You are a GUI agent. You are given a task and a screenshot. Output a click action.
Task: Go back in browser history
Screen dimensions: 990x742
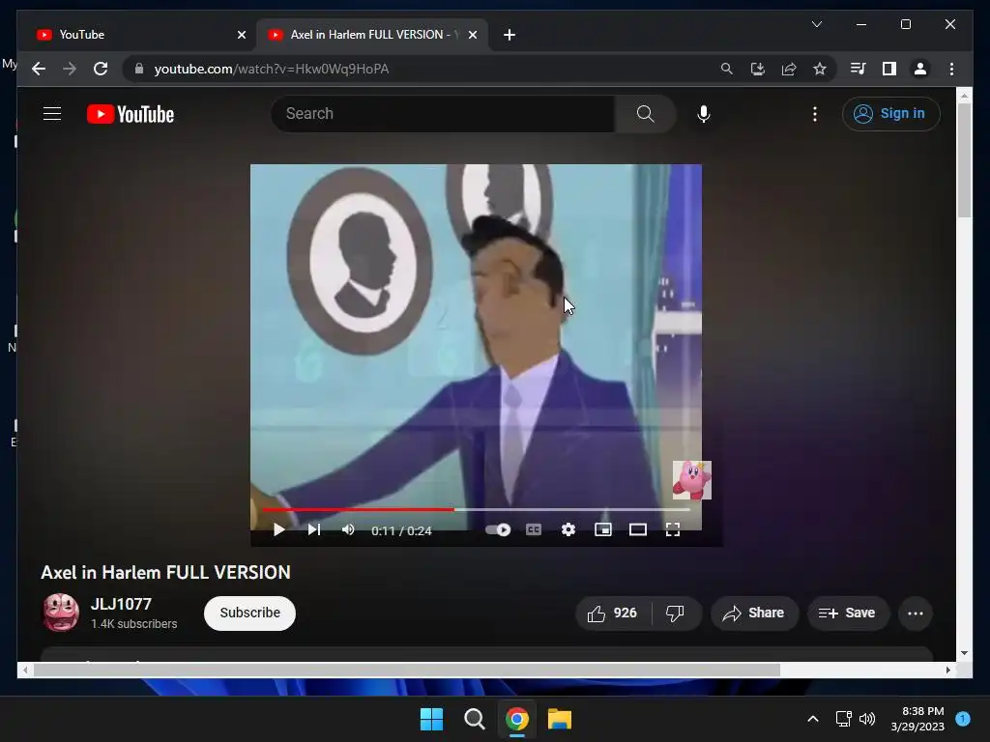[x=39, y=69]
